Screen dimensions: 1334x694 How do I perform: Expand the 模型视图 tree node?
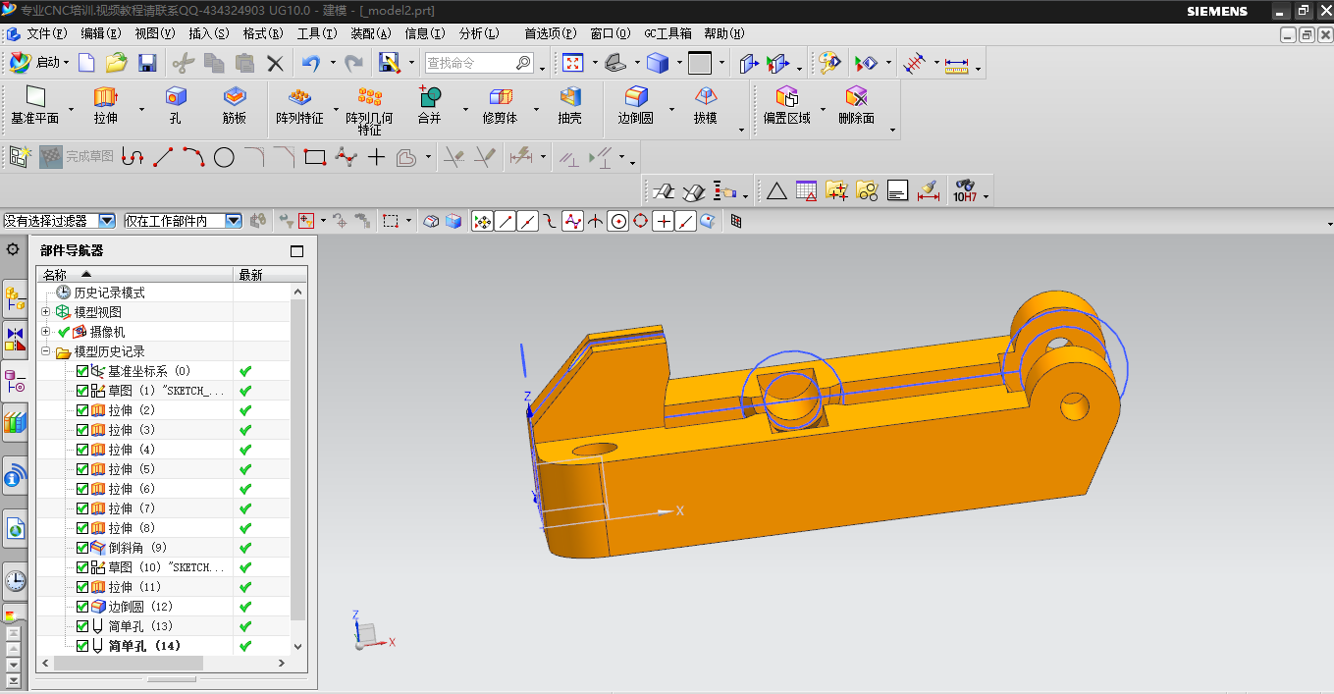coord(46,312)
